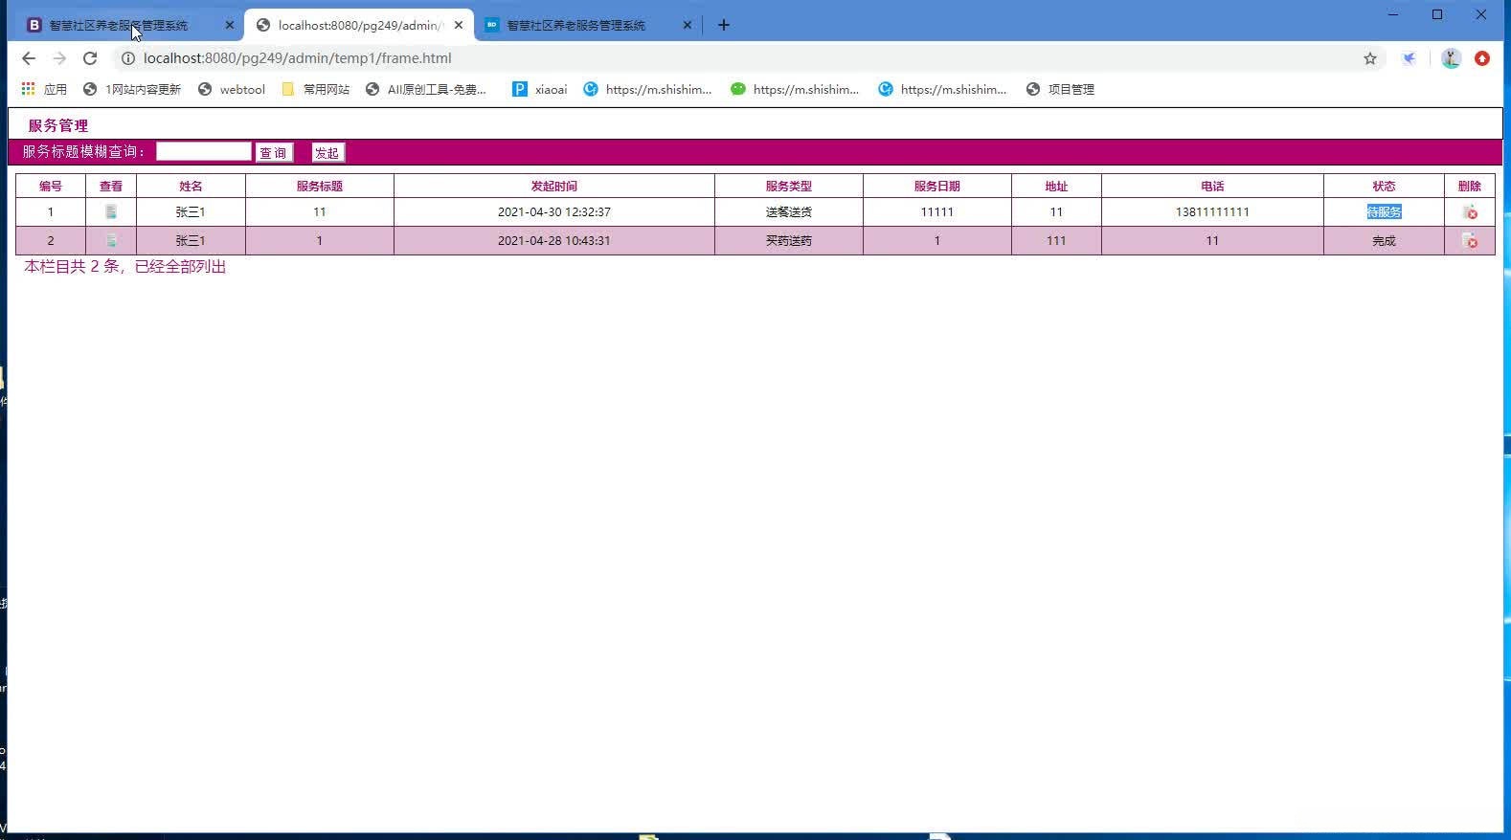Click 张三1 name in row 1
The width and height of the screenshot is (1511, 840).
191,211
